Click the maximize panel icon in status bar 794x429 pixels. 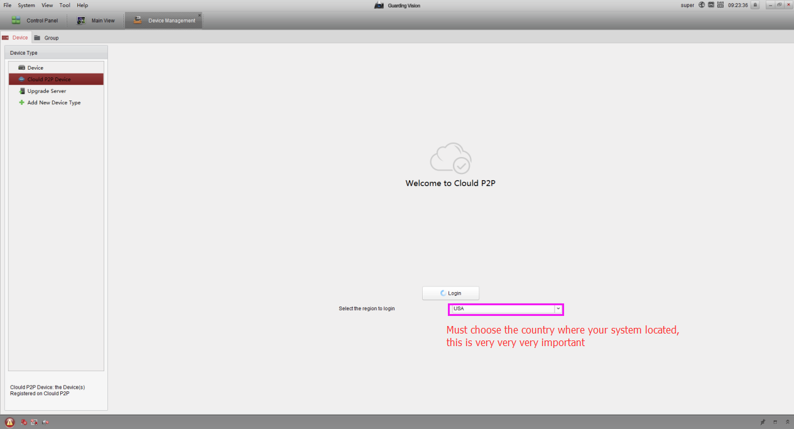coord(775,422)
